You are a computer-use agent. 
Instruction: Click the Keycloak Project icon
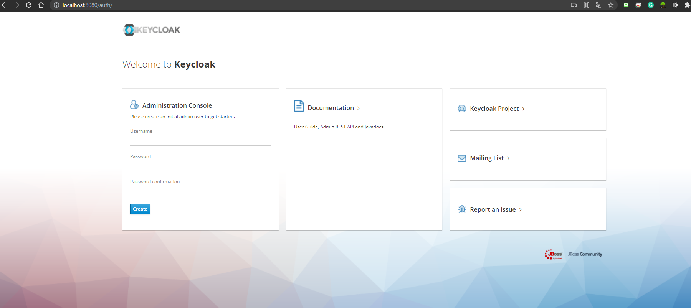(x=462, y=109)
